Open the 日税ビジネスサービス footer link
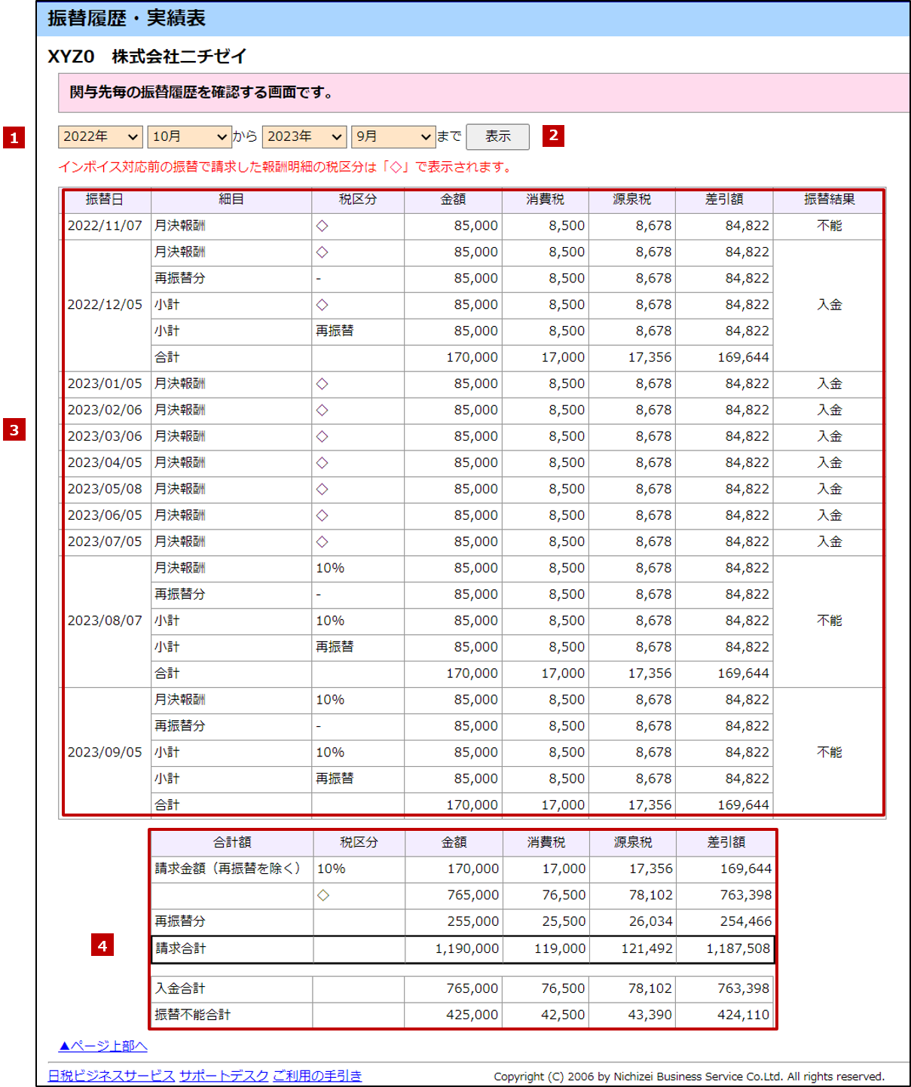911x1087 pixels. 112,1076
